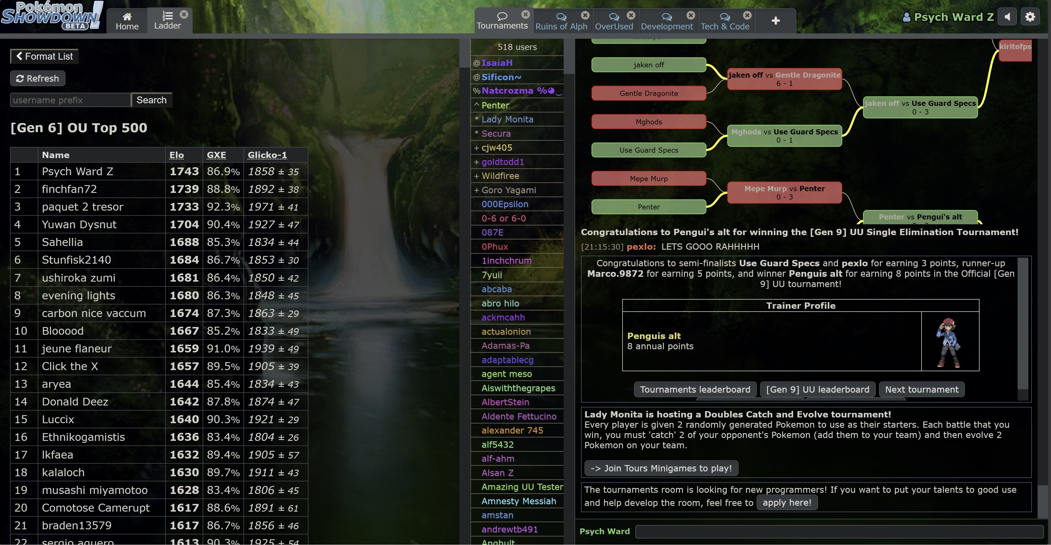This screenshot has width=1051, height=545.
Task: Sort ladder by Elo column header
Action: 177,155
